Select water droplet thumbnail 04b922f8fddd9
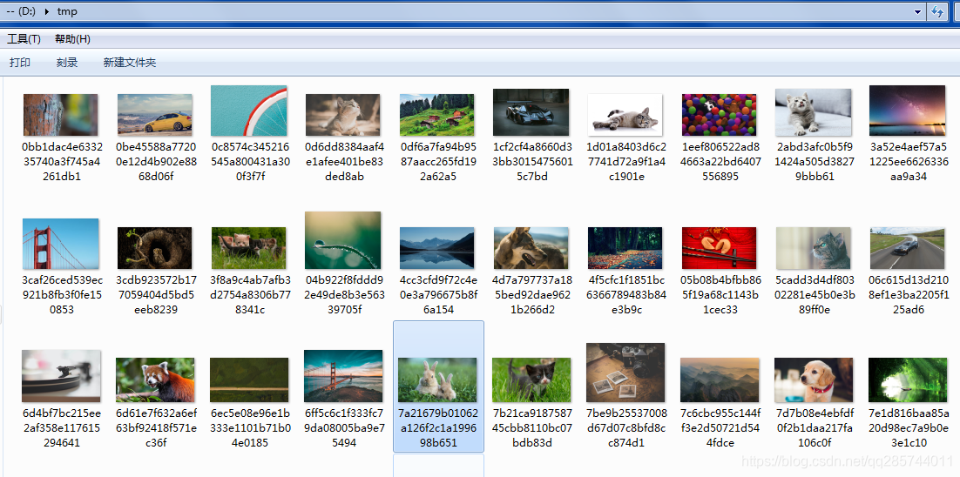Viewport: 960px width, 477px height. point(343,240)
